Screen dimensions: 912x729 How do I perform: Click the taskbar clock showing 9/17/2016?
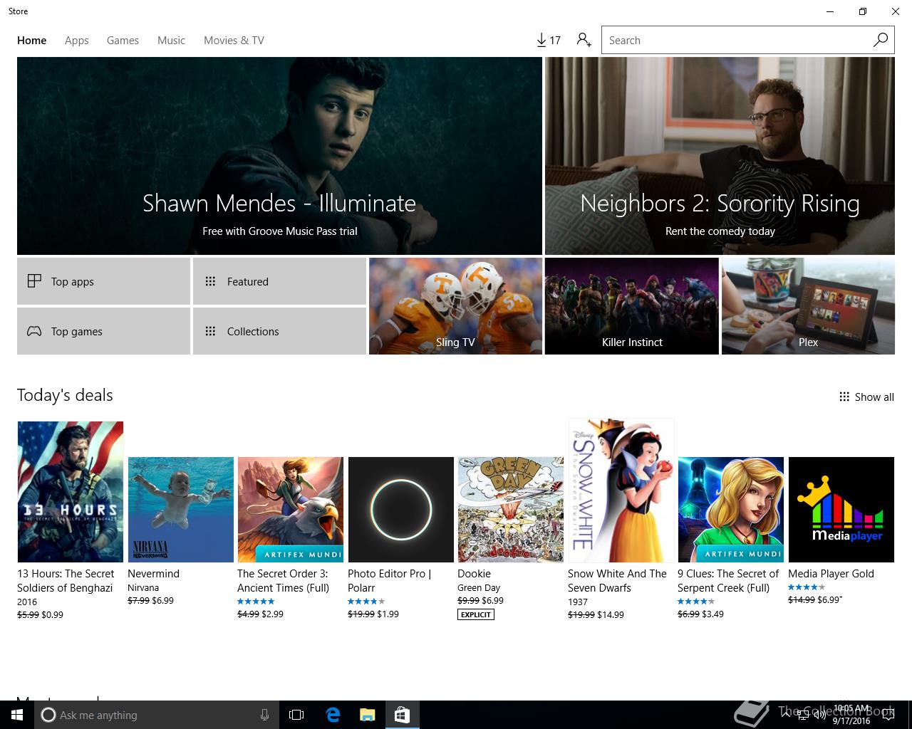tap(851, 715)
